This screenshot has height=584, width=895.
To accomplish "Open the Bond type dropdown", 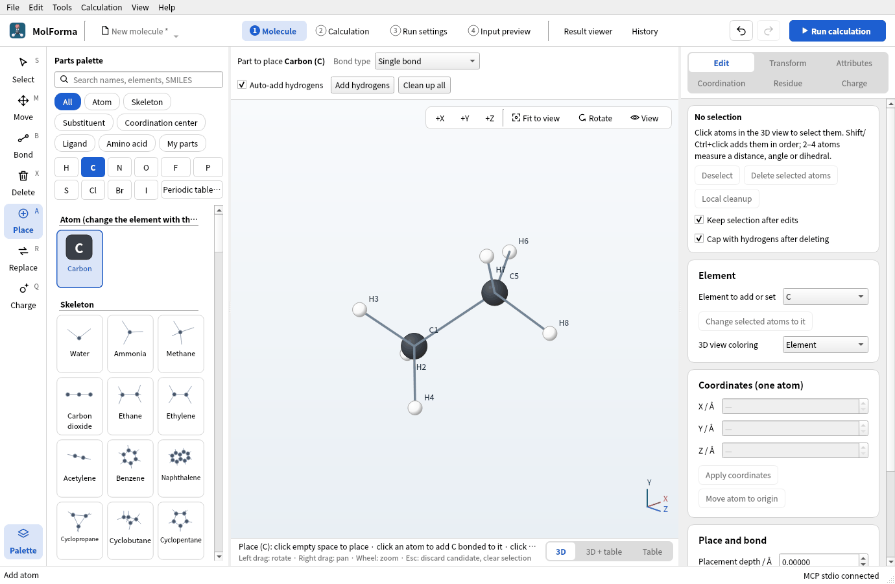I will coord(427,61).
